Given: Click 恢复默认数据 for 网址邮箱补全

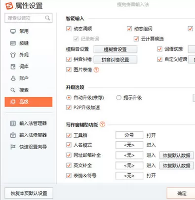Looking at the screenshot, I should tap(177, 156).
